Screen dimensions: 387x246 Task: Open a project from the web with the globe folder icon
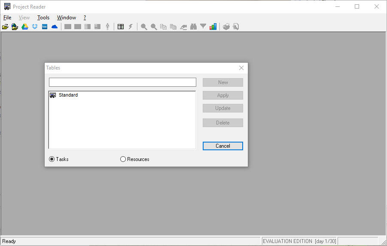pyautogui.click(x=15, y=27)
